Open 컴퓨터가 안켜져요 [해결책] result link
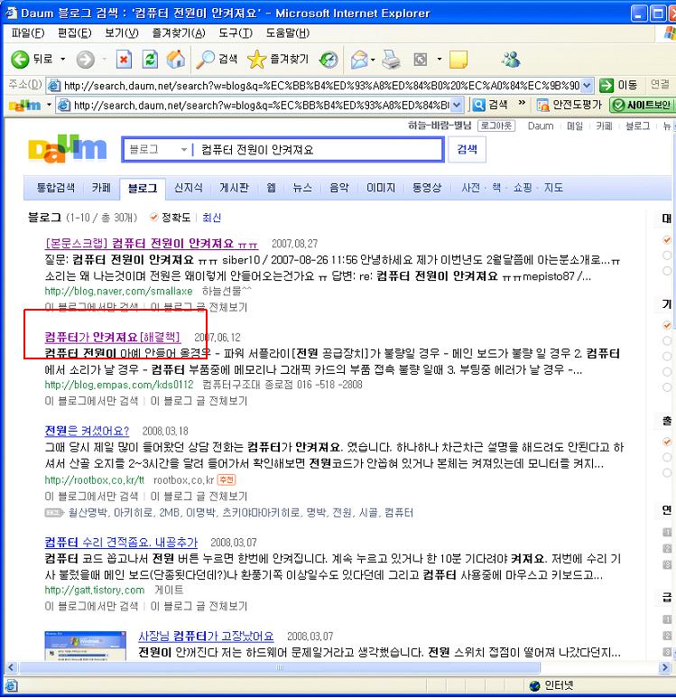Viewport: 676px width, 698px height. (x=113, y=337)
